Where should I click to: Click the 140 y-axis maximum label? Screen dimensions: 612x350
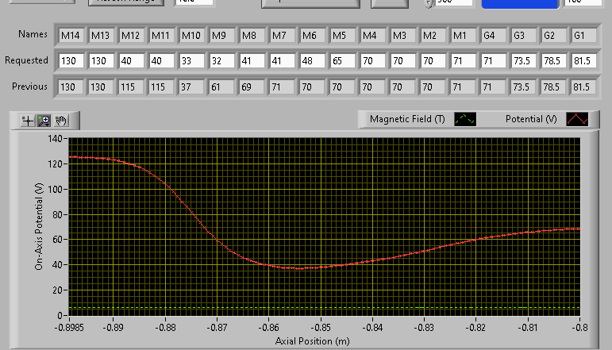55,139
